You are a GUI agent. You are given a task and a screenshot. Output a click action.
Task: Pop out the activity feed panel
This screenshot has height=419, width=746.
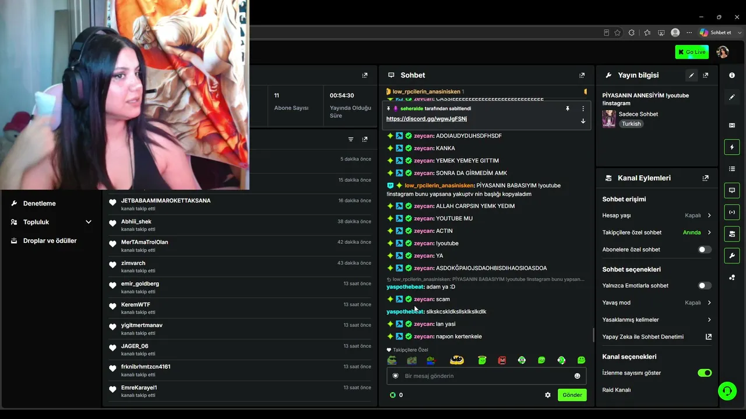365,140
